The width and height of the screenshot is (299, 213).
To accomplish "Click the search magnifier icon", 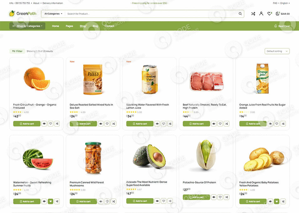I will click(240, 14).
